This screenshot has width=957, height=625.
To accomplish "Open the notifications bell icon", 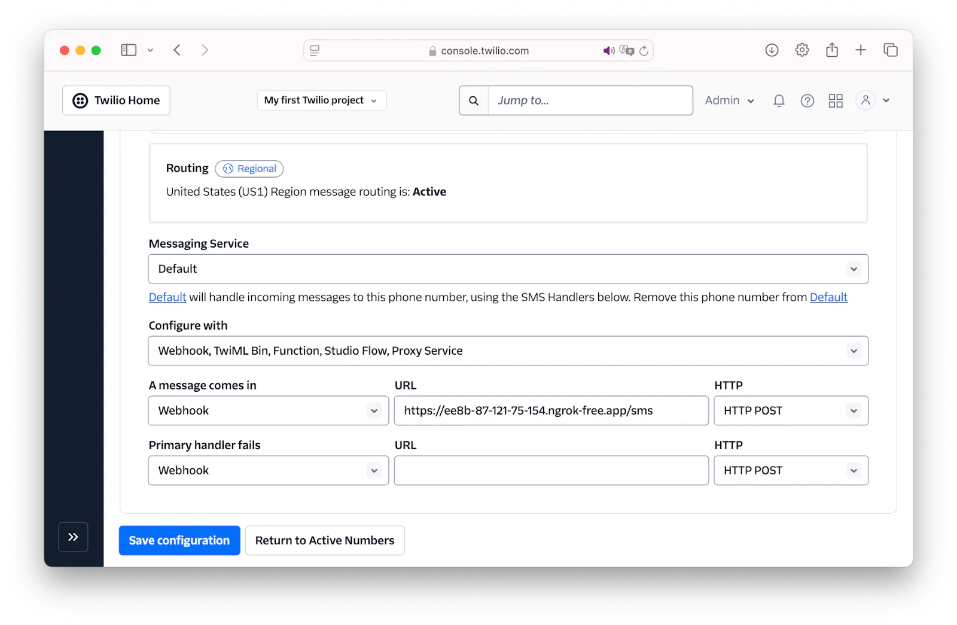I will pos(778,100).
